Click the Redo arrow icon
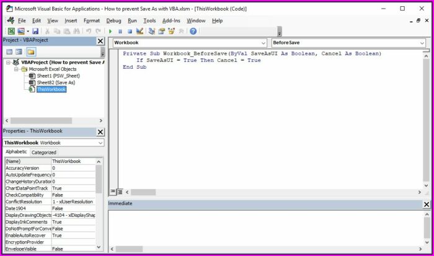 tap(98, 31)
